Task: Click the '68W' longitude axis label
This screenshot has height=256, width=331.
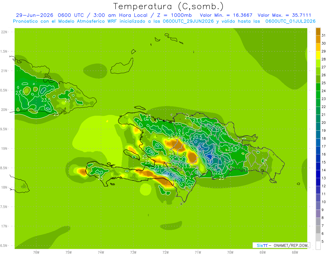Action: click(x=295, y=252)
